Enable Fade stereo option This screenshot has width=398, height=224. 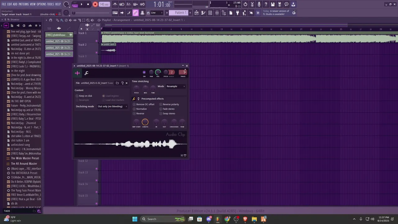(167, 109)
